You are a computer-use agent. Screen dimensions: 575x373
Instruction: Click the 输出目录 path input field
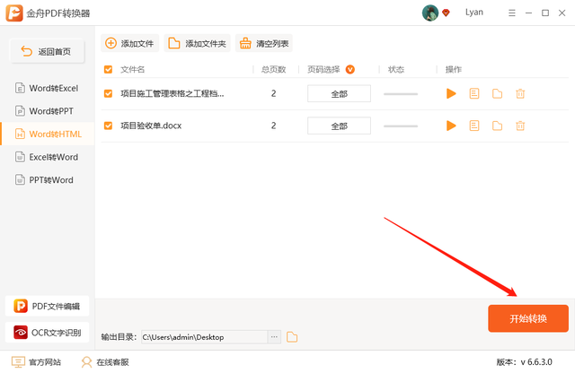[x=204, y=337]
